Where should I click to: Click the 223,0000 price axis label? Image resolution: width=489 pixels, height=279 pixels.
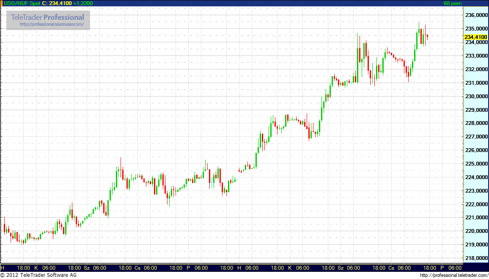[476, 191]
